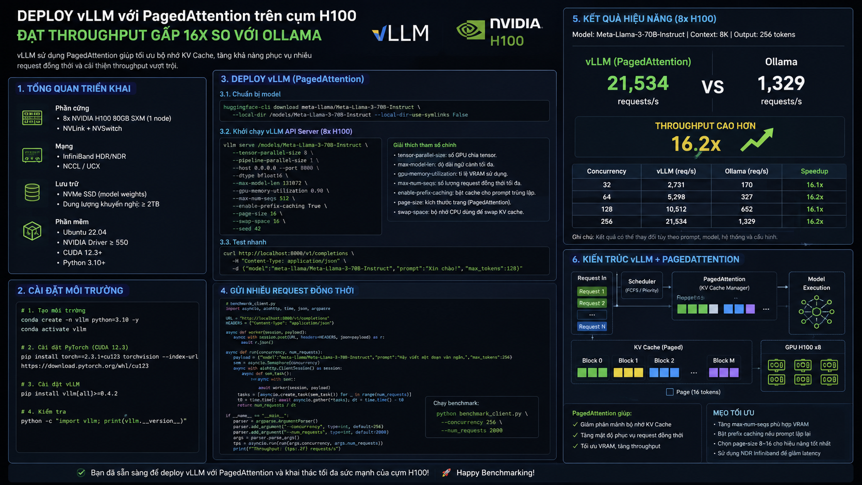Tick the Page (16 tokens) legend box
Image resolution: width=862 pixels, height=485 pixels.
point(670,392)
